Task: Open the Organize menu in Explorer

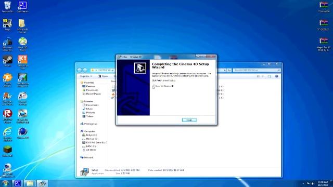Action: click(86, 76)
